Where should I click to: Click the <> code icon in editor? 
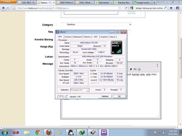135,69
